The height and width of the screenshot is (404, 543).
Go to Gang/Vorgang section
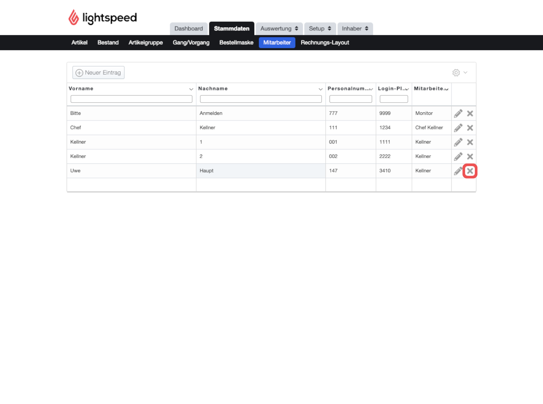tap(191, 43)
